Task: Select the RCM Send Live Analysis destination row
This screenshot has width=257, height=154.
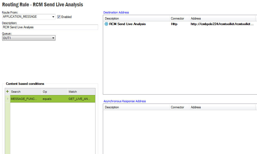Action: click(127, 24)
